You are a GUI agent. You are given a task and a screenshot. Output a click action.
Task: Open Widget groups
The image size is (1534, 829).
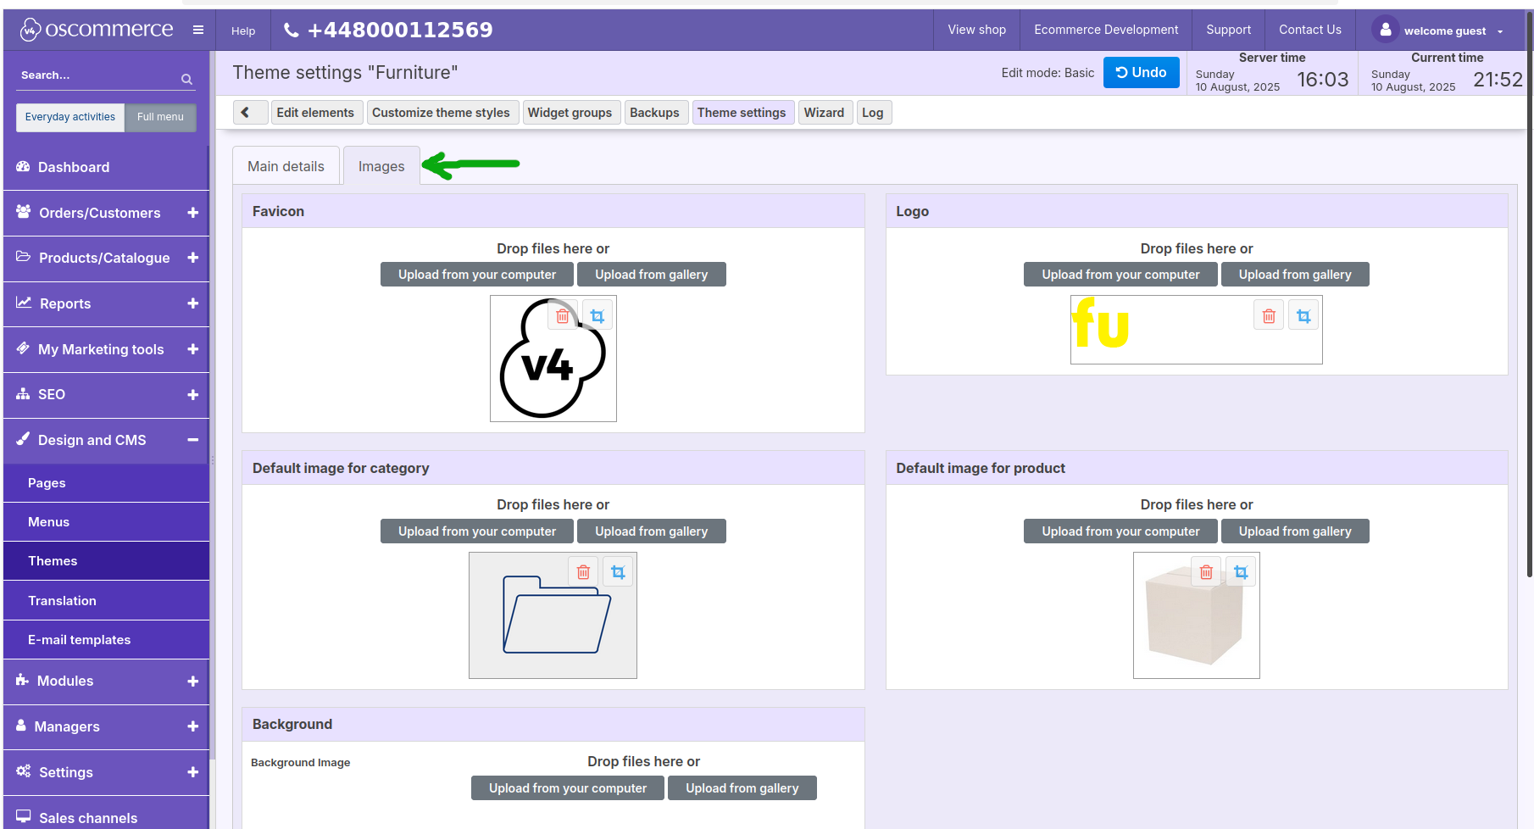point(570,112)
